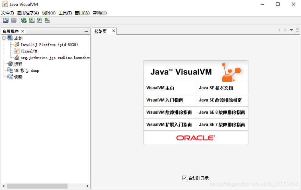
Task: Click the scroll right arrow in 应用程序 panel
Action: [87, 186]
